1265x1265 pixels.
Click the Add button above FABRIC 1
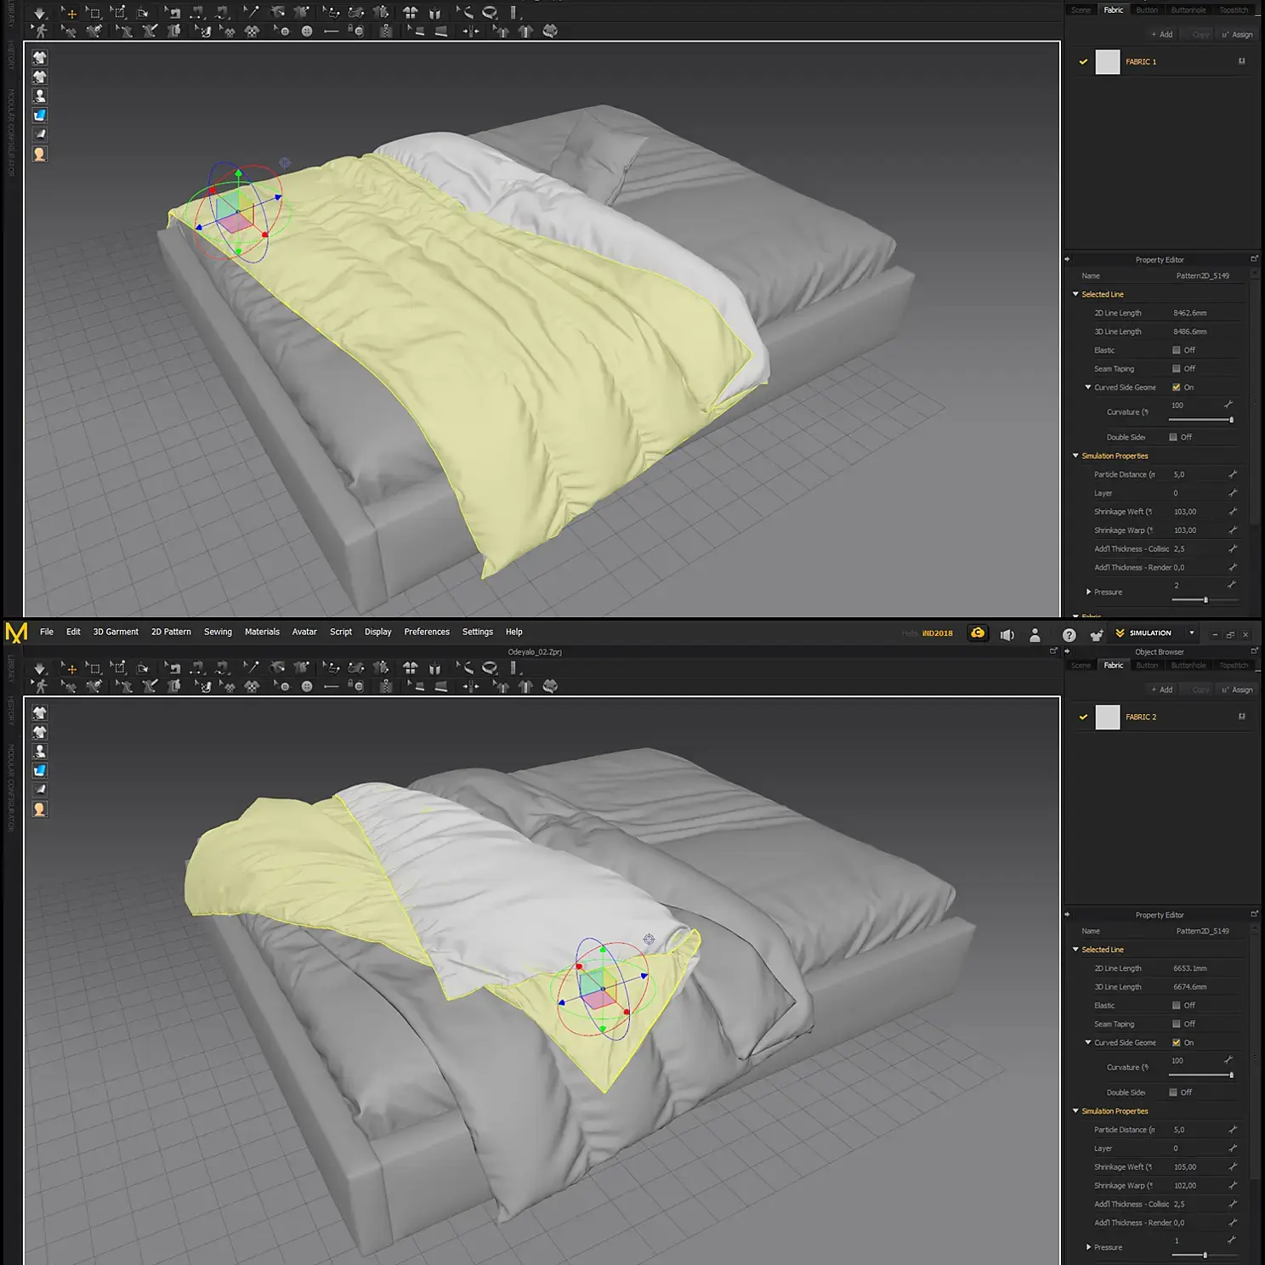tap(1162, 34)
